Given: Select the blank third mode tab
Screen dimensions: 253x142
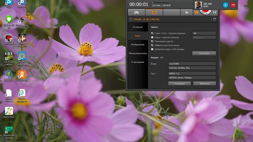Looking at the screenshot, I should 172,12.
